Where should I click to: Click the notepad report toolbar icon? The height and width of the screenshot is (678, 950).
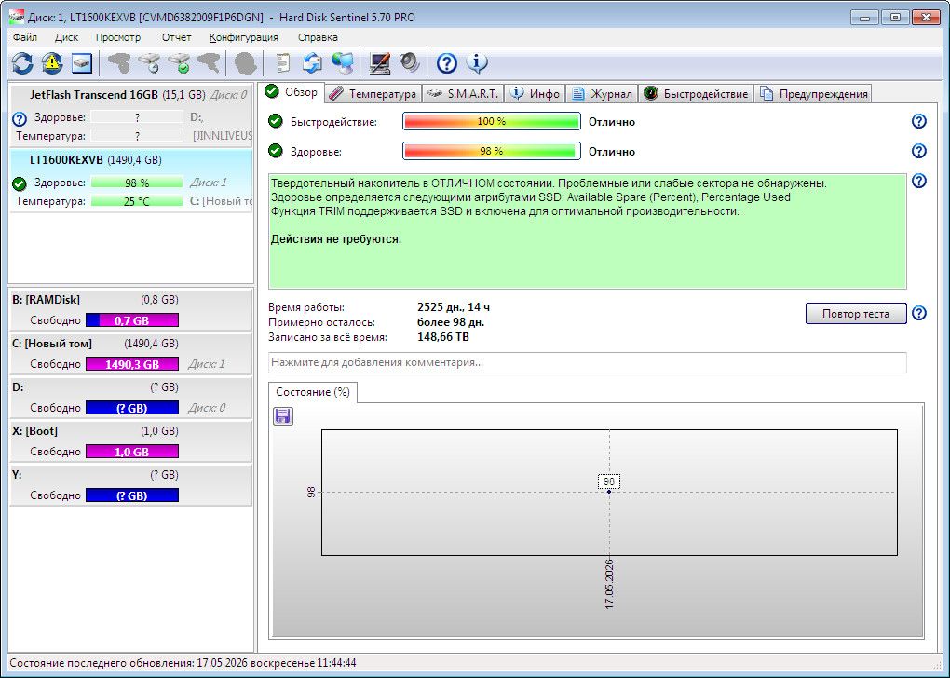coord(283,63)
